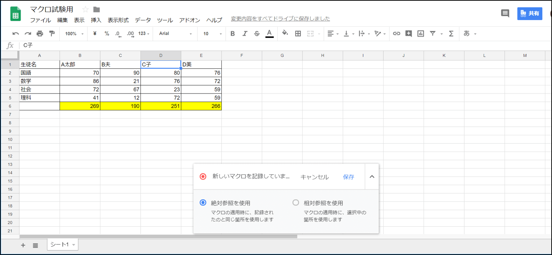Image resolution: width=552 pixels, height=255 pixels.
Task: Click キャンセル to cancel macro recording
Action: point(314,177)
